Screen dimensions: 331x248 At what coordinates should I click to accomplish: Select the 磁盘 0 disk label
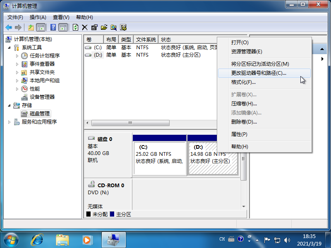105,139
